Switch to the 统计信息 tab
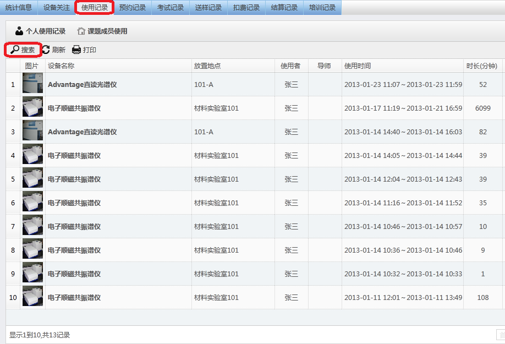This screenshot has width=505, height=344. [x=19, y=8]
